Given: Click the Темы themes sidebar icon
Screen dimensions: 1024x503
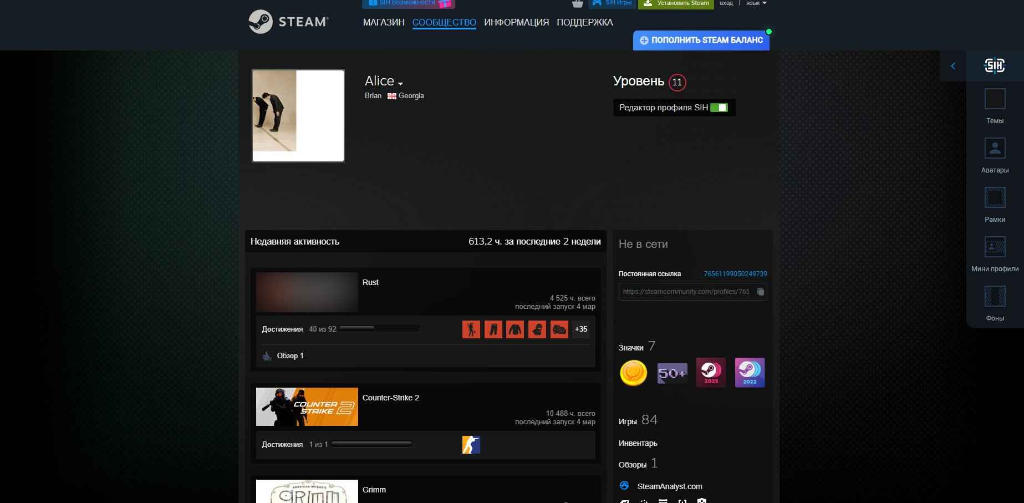Looking at the screenshot, I should [x=995, y=99].
